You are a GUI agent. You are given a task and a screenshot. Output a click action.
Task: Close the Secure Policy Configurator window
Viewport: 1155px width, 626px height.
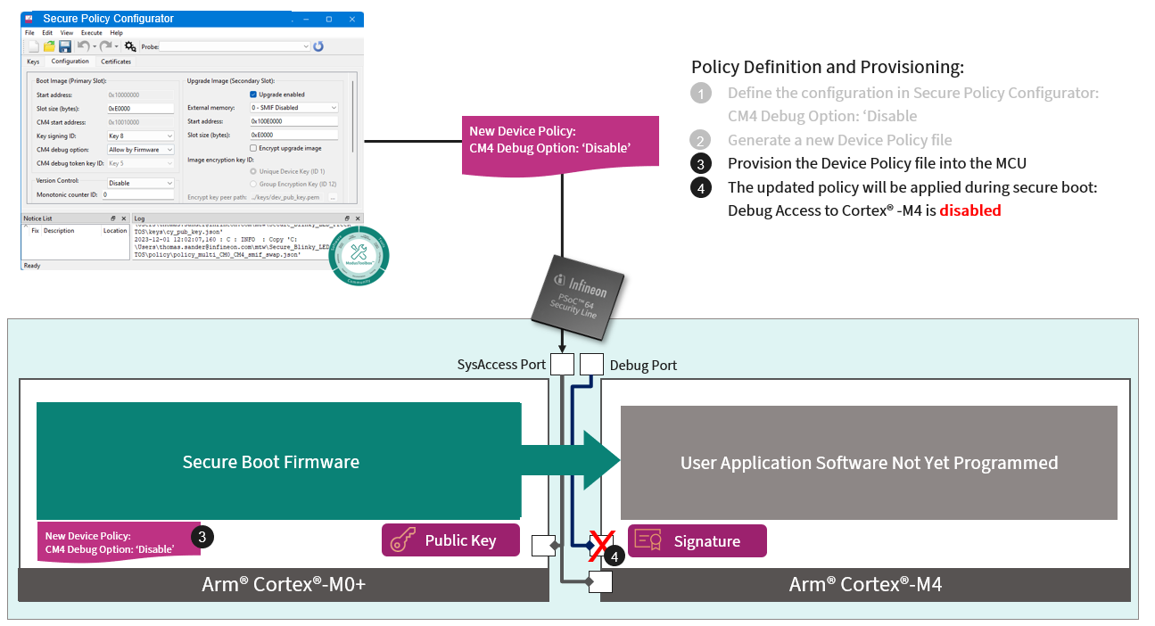coord(351,19)
